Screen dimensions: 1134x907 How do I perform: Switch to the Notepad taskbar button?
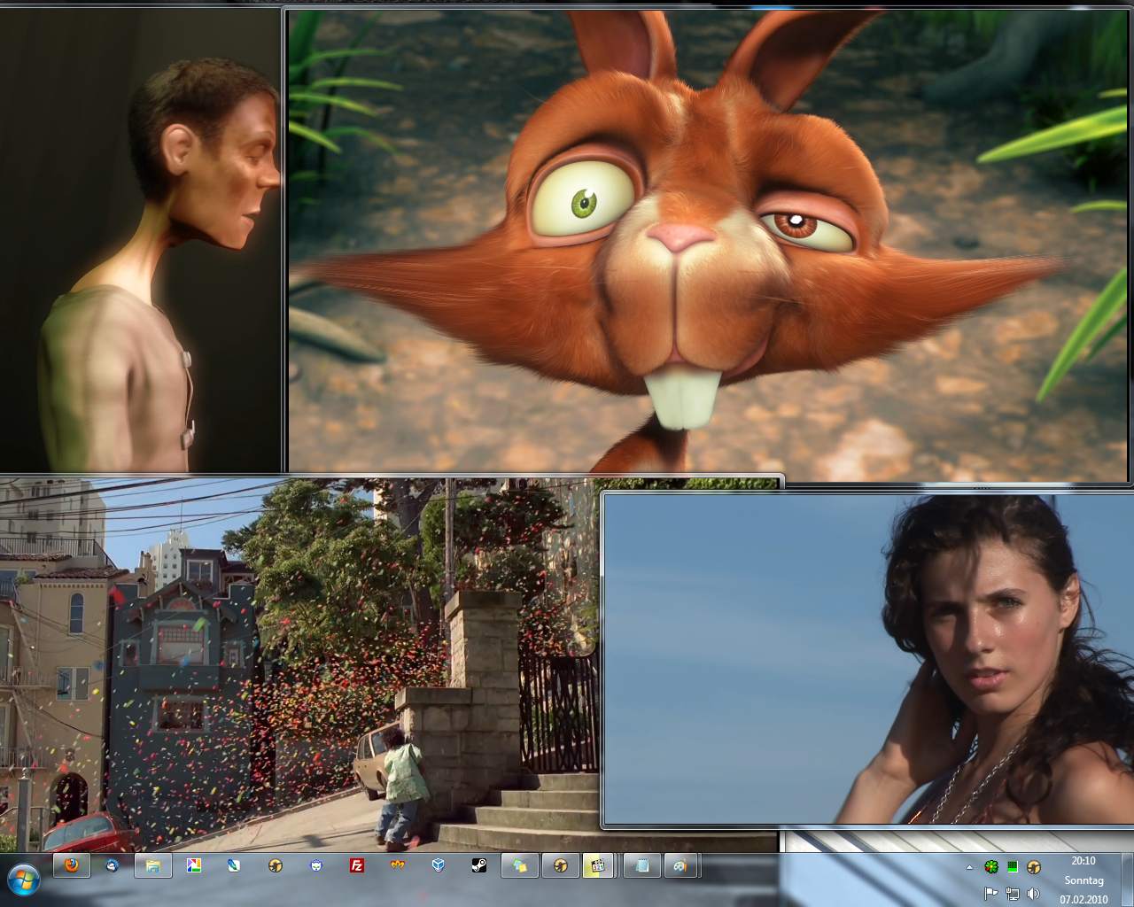pos(642,865)
